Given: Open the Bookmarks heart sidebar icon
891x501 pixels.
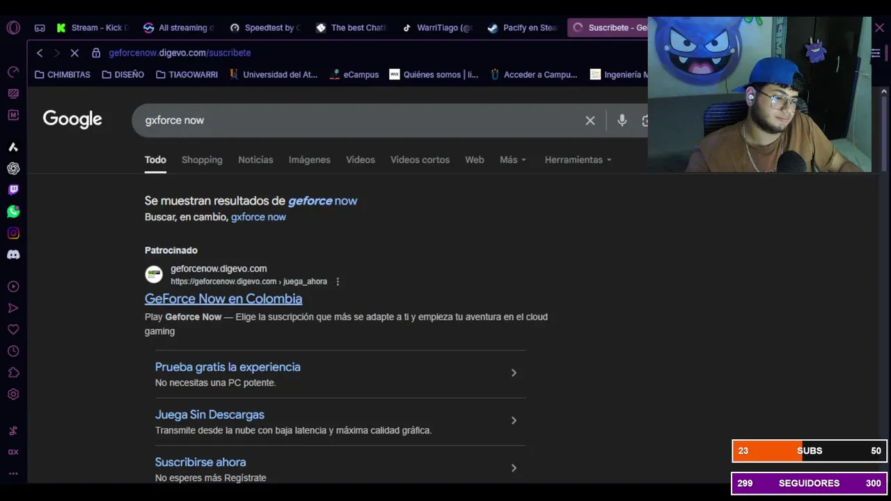Looking at the screenshot, I should pyautogui.click(x=13, y=330).
